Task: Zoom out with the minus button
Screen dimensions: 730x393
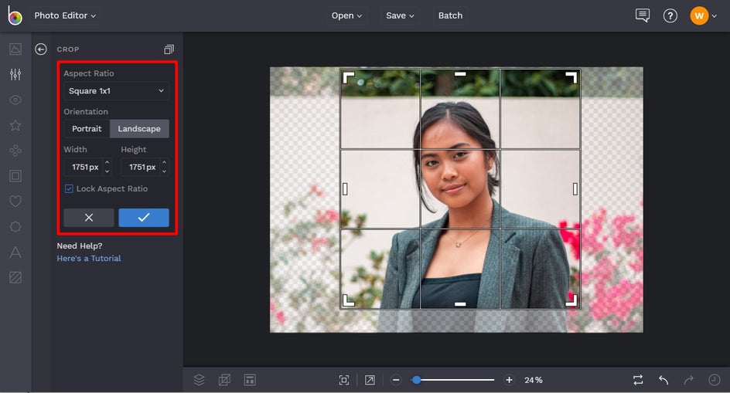Action: [x=396, y=380]
